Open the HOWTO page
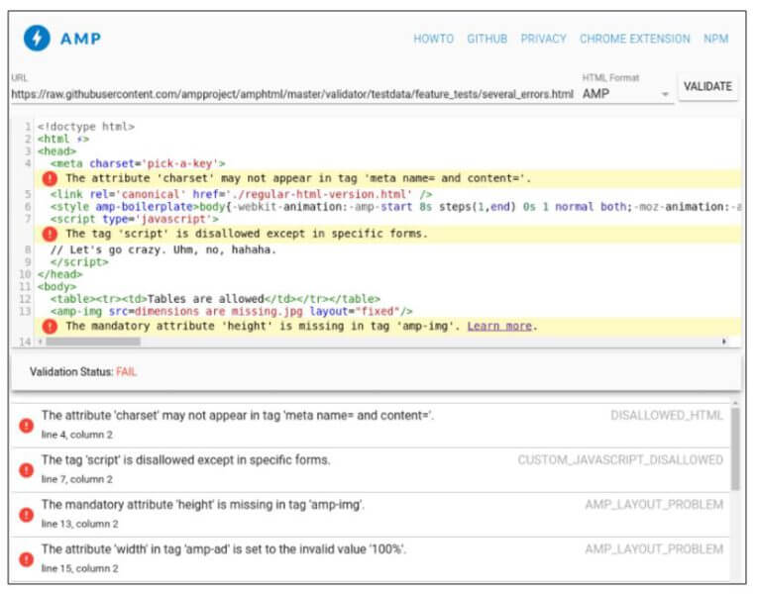Screen dimensions: 757x594 tap(433, 40)
